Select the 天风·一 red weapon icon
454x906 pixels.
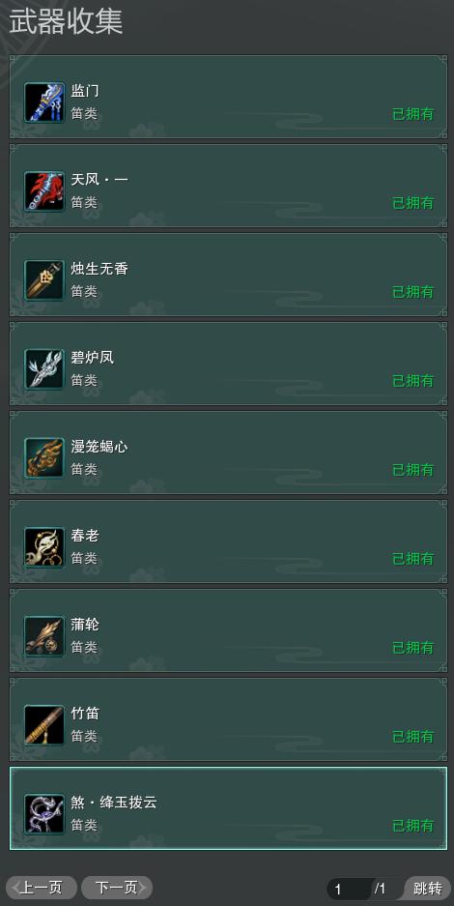pyautogui.click(x=44, y=191)
